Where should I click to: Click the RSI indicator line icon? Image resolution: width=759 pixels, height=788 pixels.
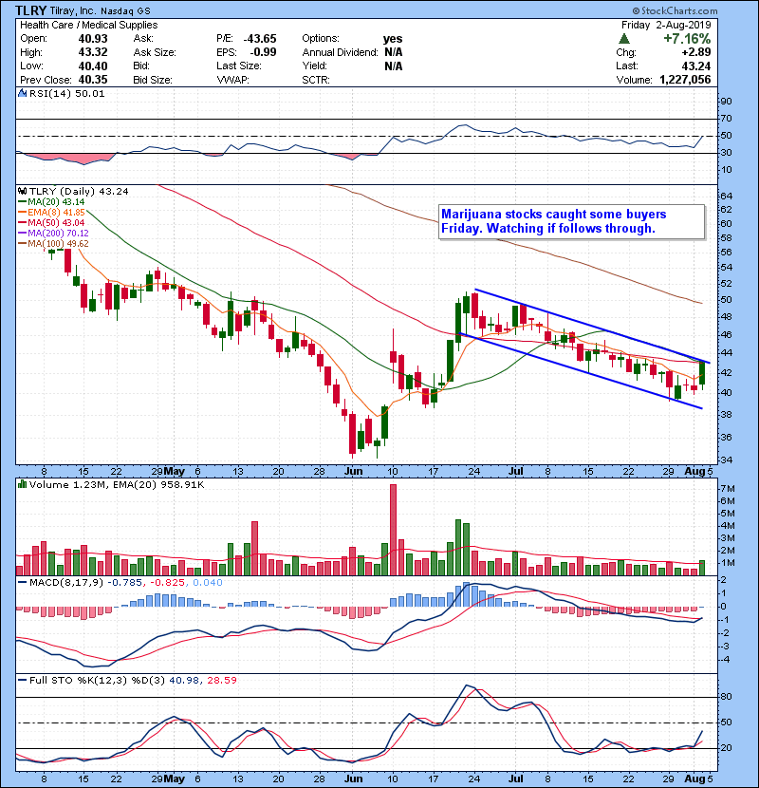pos(23,93)
